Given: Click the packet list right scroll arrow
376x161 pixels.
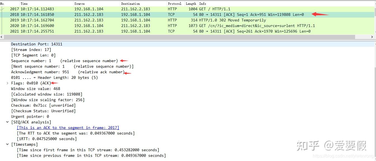Looking at the screenshot, I should (x=372, y=37).
